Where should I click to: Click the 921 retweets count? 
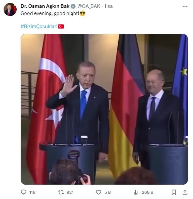(70, 192)
